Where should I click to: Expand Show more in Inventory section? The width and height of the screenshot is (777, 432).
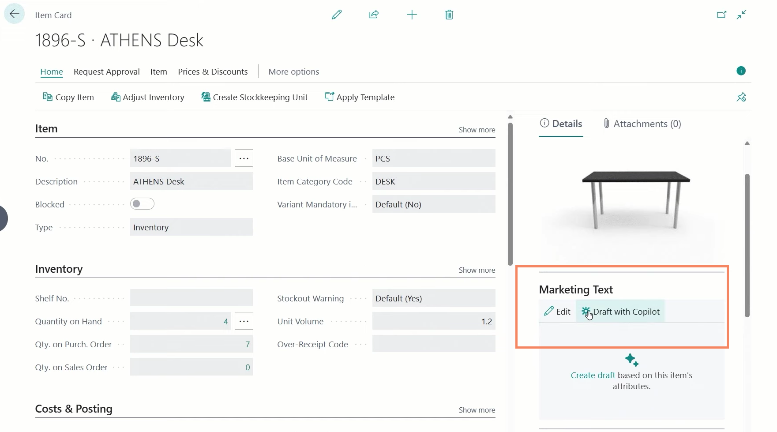(x=477, y=270)
